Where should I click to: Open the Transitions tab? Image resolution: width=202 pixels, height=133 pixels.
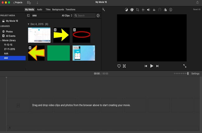pyautogui.click(x=70, y=10)
